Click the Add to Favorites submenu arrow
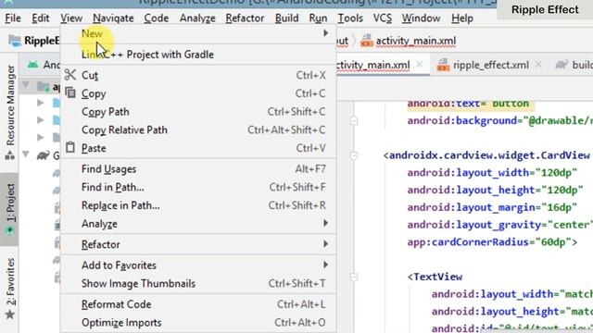This screenshot has width=593, height=333. click(325, 265)
